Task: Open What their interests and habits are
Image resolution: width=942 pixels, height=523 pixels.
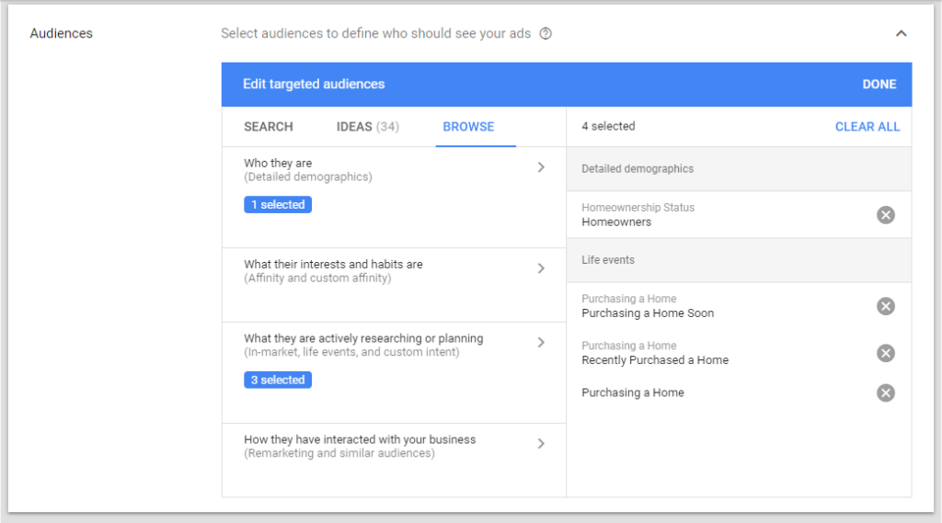Action: click(x=394, y=285)
